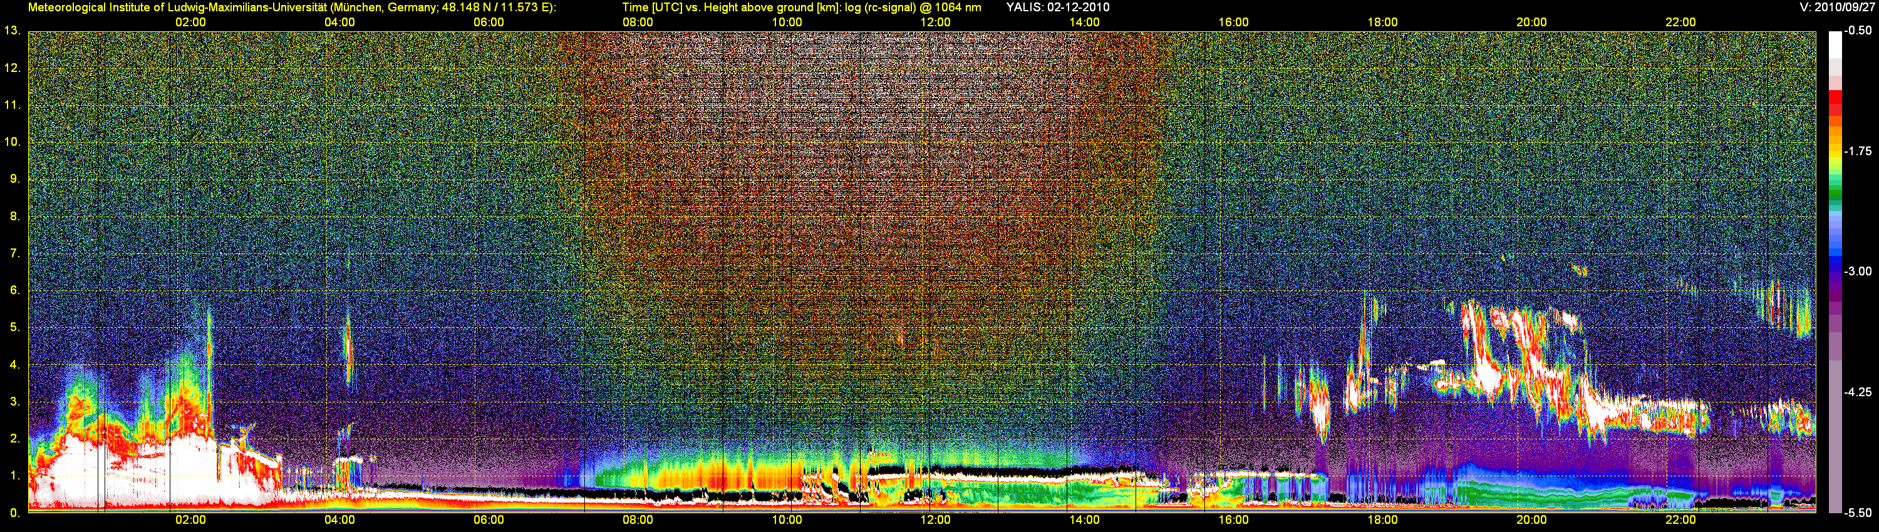
Task: Click the -5.50 colorbar scale value
Action: point(1858,513)
